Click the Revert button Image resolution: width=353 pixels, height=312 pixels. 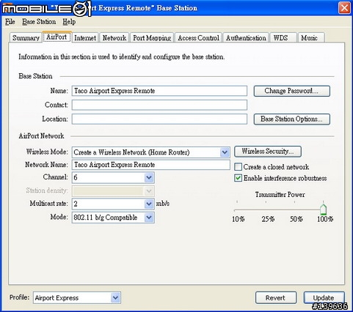coord(276,298)
